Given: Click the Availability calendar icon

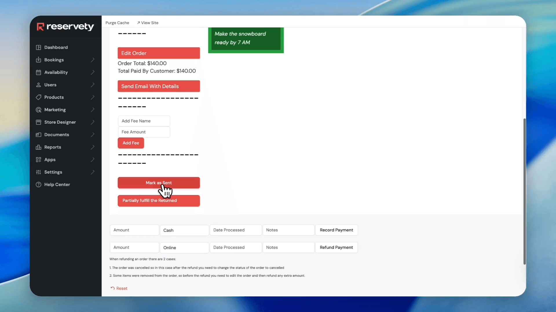Looking at the screenshot, I should click(x=38, y=72).
